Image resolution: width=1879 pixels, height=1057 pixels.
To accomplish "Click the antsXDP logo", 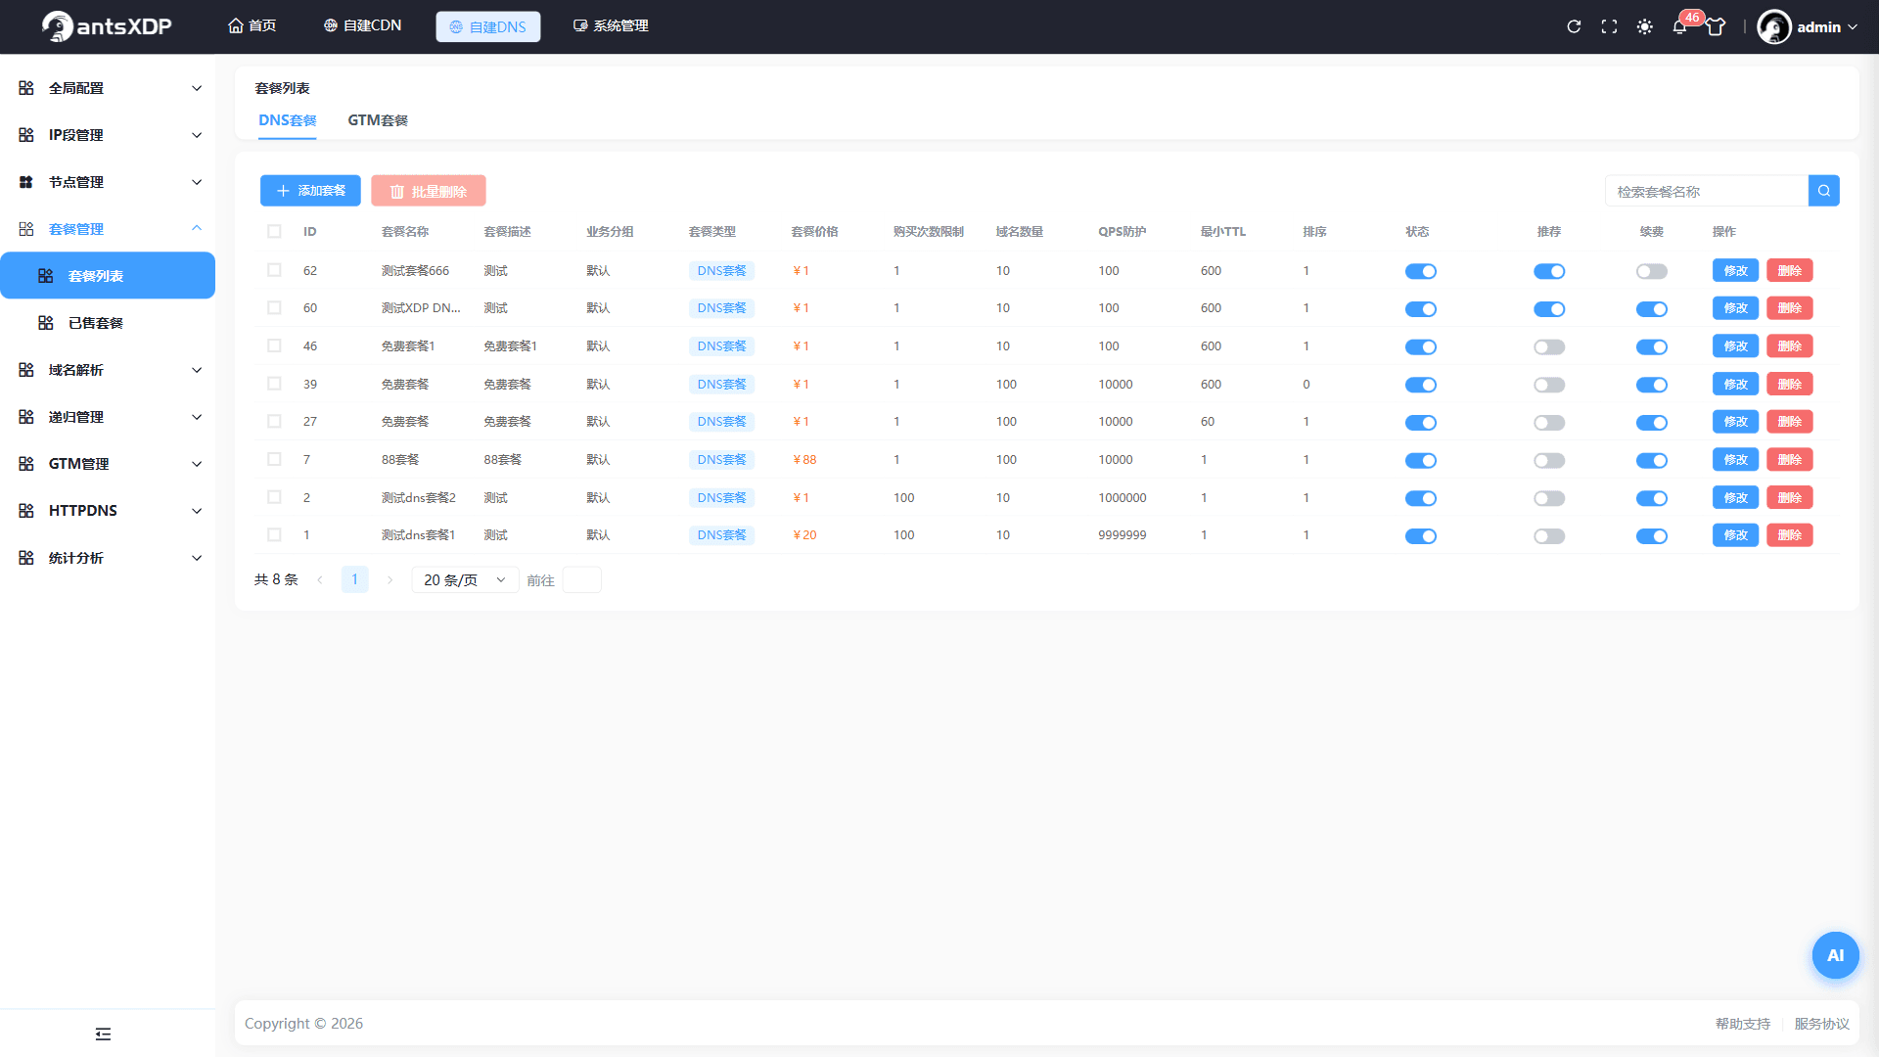I will coord(107,26).
